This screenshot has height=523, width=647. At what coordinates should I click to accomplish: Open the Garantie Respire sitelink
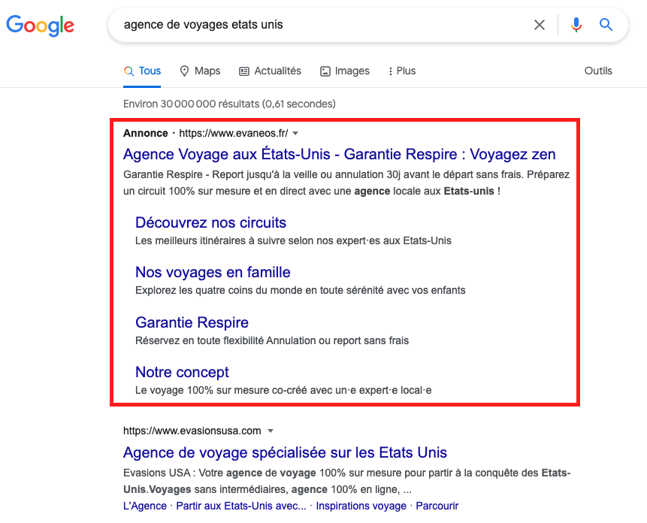192,322
